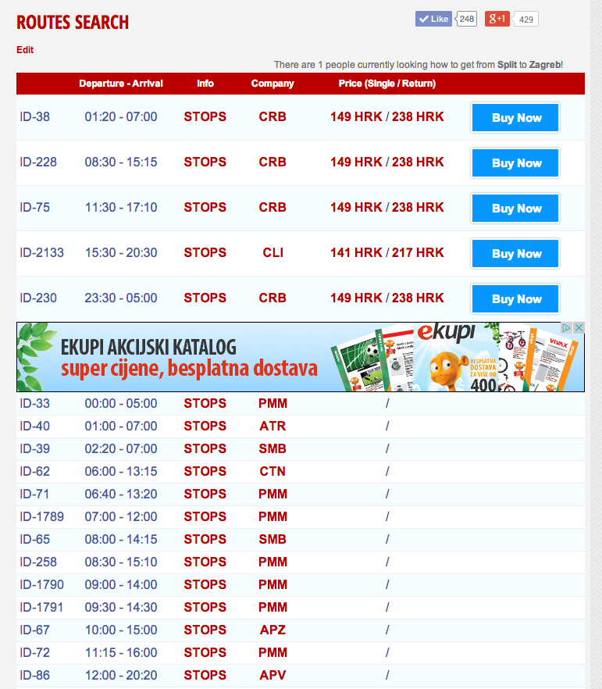This screenshot has height=689, width=602.
Task: Open the Edit search link
Action: pos(25,50)
